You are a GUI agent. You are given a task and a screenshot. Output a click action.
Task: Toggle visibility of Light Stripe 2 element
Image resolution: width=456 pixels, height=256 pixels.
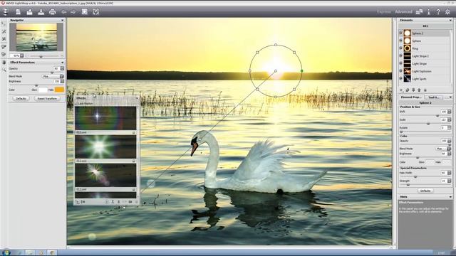(400, 55)
